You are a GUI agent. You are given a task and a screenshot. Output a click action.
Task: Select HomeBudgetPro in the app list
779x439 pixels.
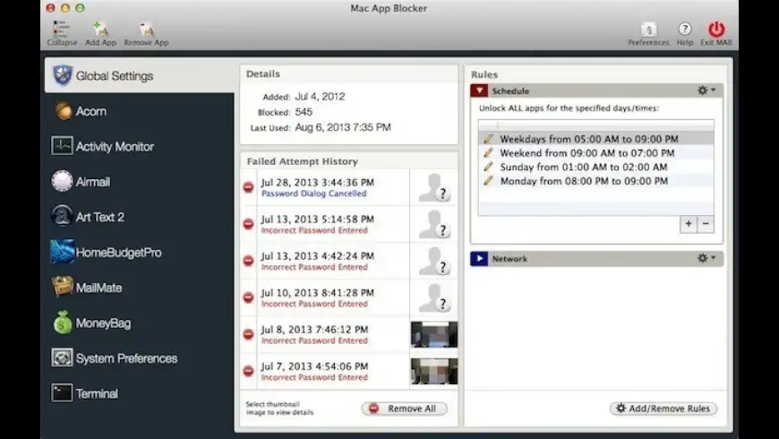[x=139, y=252]
